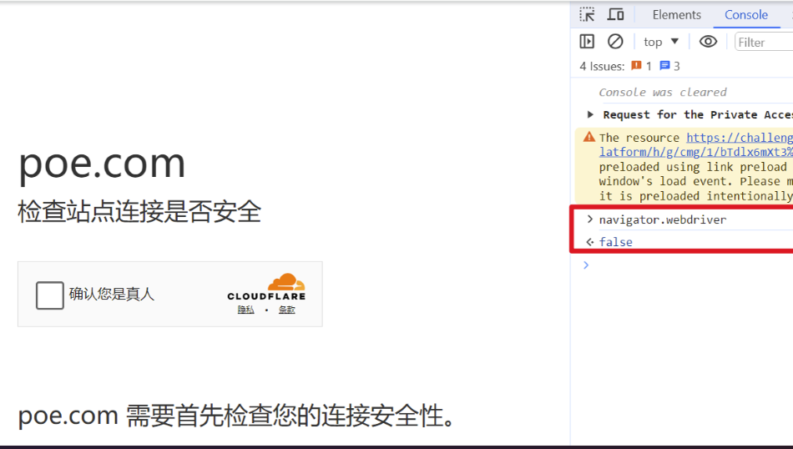Click the 4 Issues label
This screenshot has height=449, width=793.
click(602, 66)
